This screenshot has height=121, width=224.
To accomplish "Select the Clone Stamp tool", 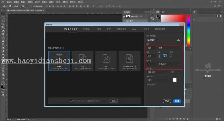I will (x=3, y=41).
